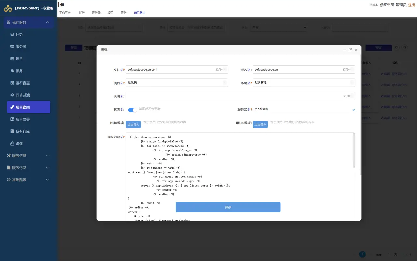Click help icon next to 状态 label

click(122, 110)
